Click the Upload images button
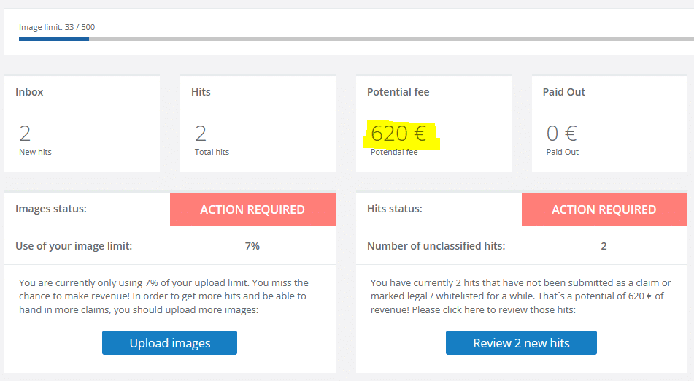Screen dimensions: 694x381 click(169, 343)
